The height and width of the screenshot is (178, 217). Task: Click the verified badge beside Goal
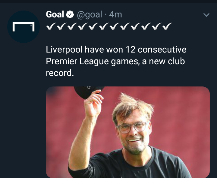coord(70,14)
